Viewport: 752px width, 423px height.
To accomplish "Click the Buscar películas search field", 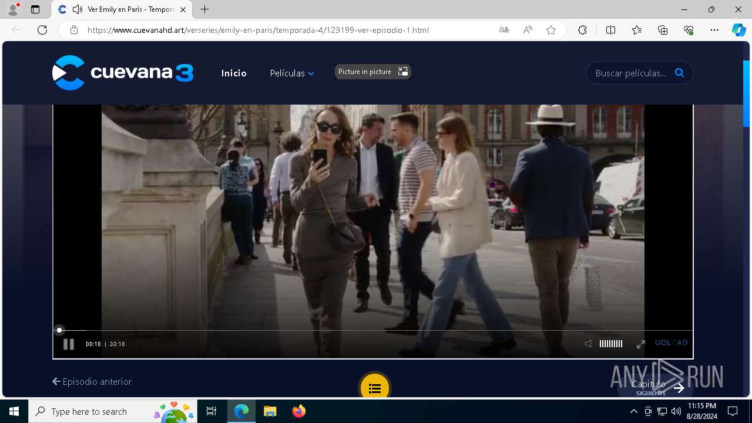I will click(630, 73).
